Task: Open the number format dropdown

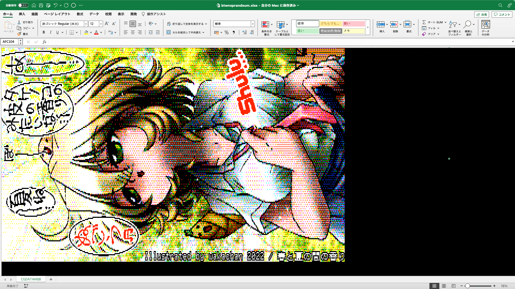Action: coord(253,24)
